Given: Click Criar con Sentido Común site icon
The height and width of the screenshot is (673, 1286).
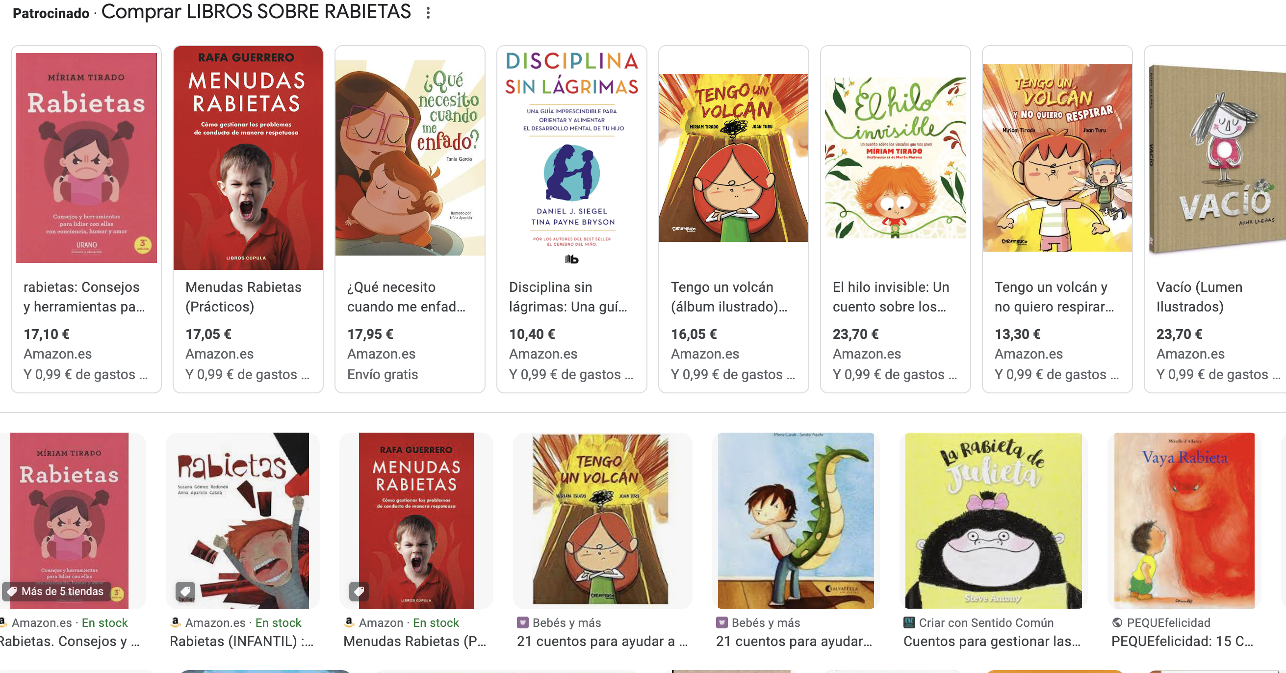Looking at the screenshot, I should click(908, 622).
